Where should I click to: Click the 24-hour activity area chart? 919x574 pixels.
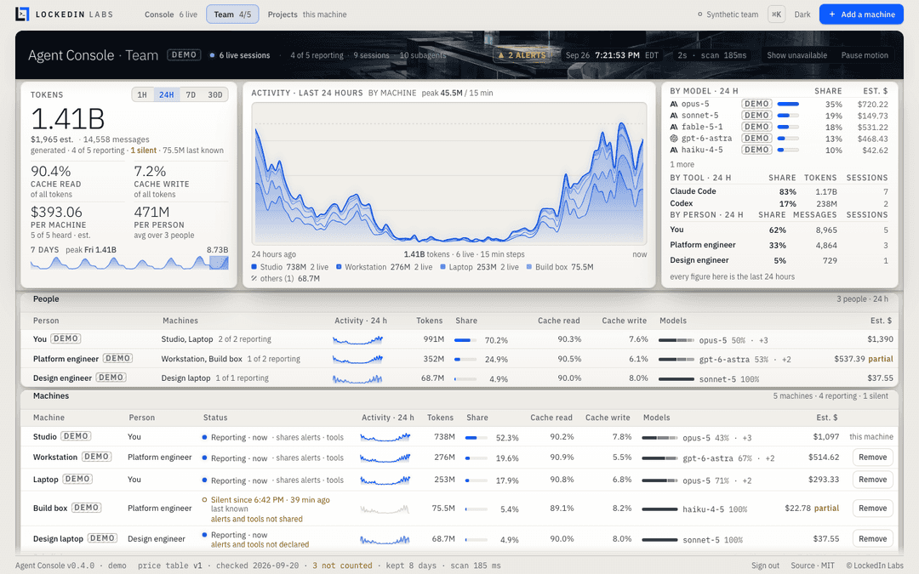click(449, 174)
